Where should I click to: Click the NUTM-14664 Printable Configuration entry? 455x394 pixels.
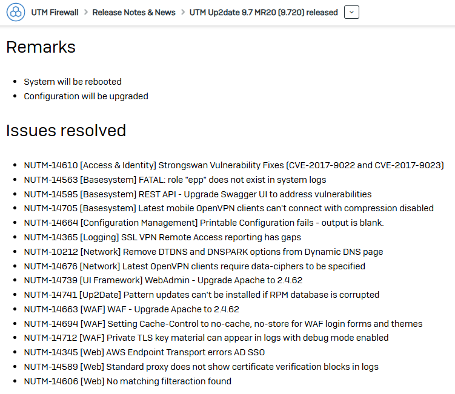coord(204,223)
